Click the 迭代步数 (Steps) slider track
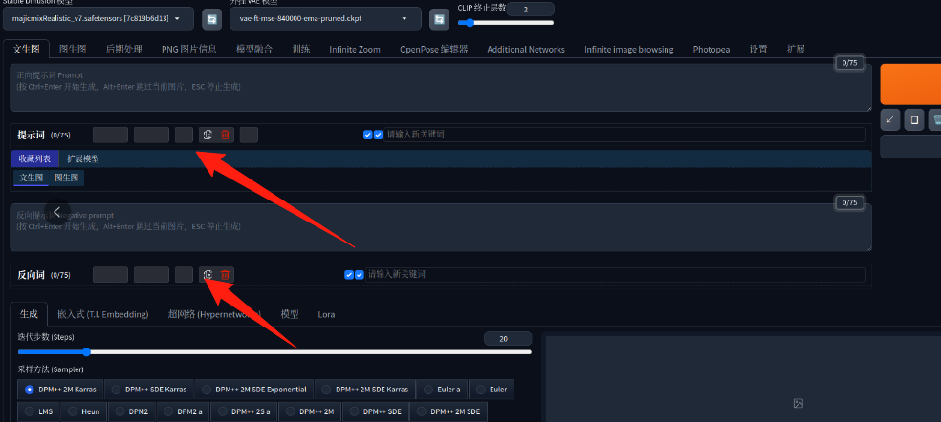 click(274, 352)
